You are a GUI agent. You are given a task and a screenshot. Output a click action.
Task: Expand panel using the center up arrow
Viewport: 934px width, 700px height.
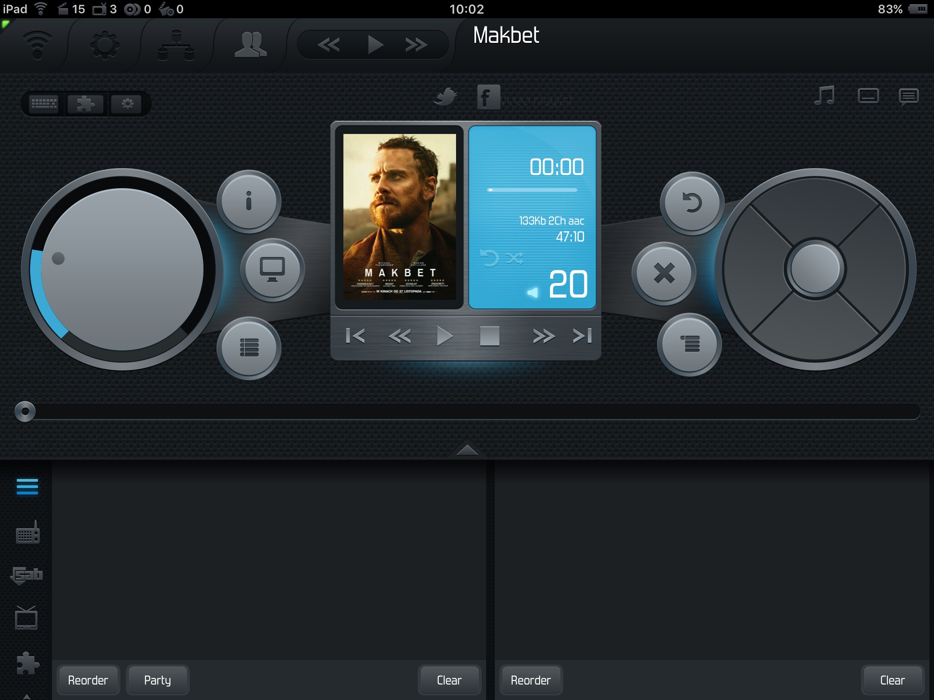pyautogui.click(x=467, y=449)
